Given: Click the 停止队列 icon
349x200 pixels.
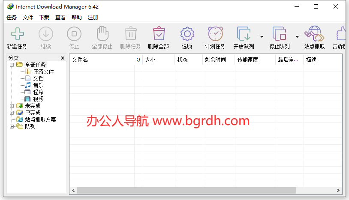Looking at the screenshot, I should (280, 34).
